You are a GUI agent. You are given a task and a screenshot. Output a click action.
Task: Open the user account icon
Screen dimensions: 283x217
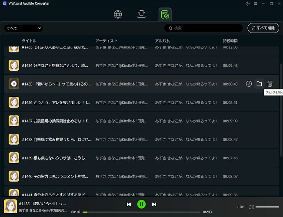tap(248, 3)
